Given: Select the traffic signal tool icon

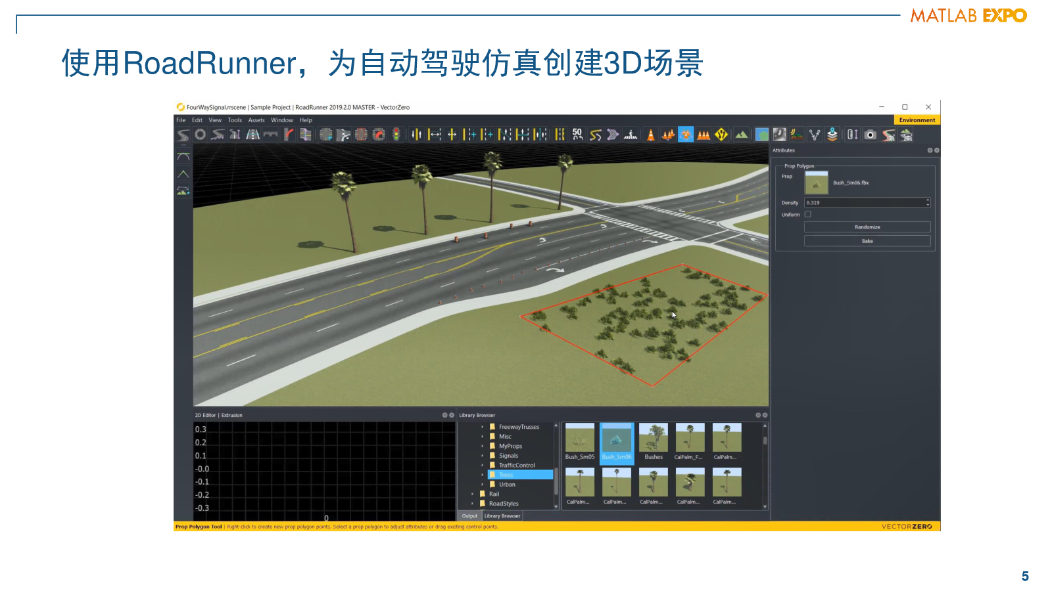Looking at the screenshot, I should click(396, 135).
